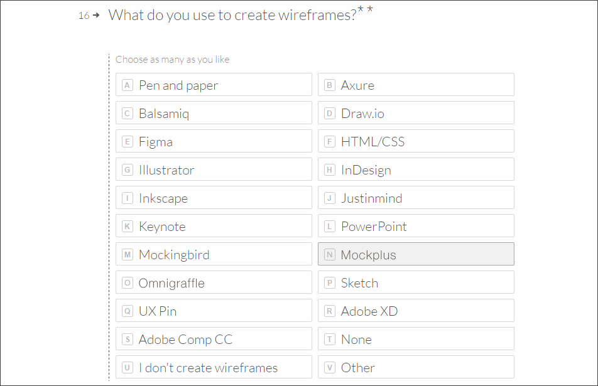Pick Inkscape option

[x=214, y=198]
